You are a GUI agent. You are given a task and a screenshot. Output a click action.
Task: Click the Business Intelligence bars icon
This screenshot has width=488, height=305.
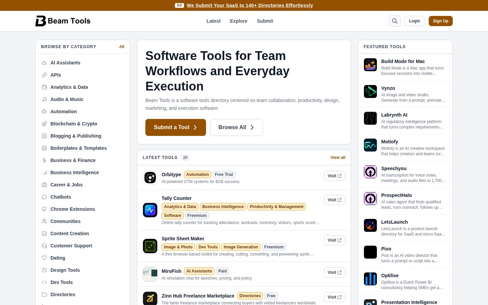click(44, 172)
